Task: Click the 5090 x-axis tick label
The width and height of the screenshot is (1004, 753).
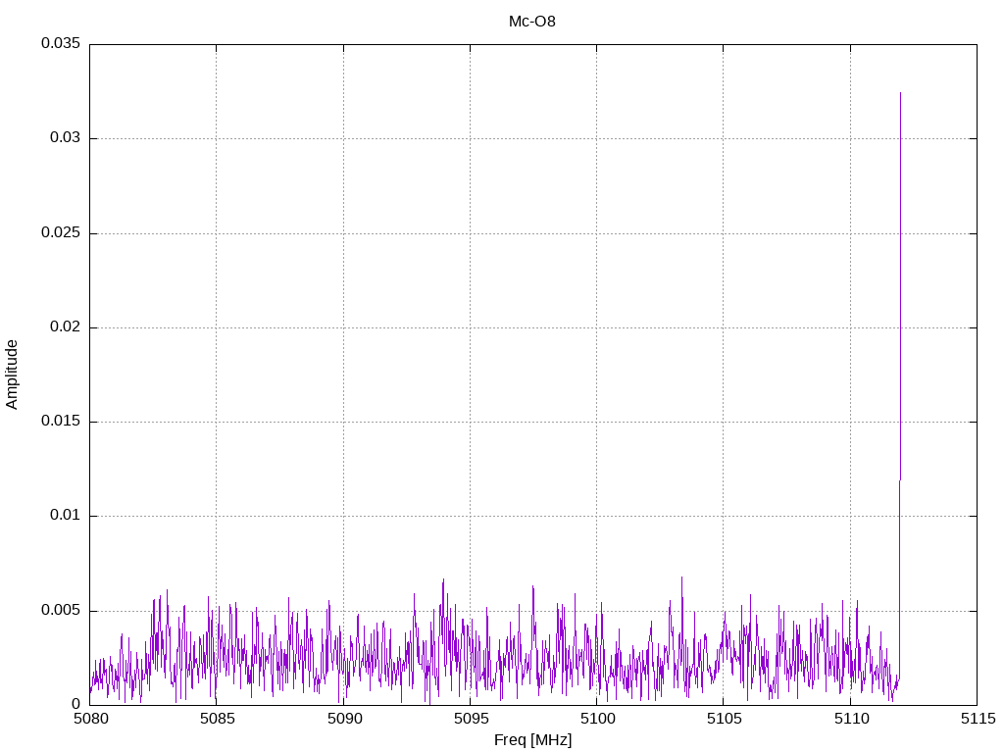Action: point(343,720)
